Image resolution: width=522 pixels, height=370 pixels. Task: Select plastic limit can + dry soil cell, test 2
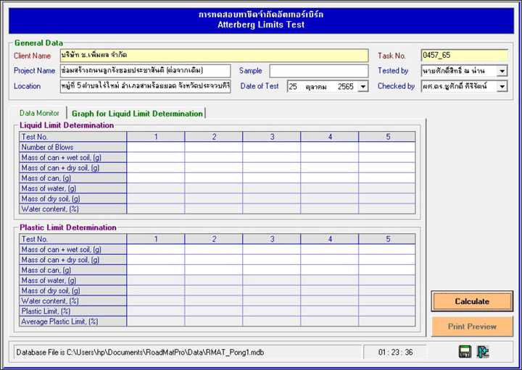(213, 259)
